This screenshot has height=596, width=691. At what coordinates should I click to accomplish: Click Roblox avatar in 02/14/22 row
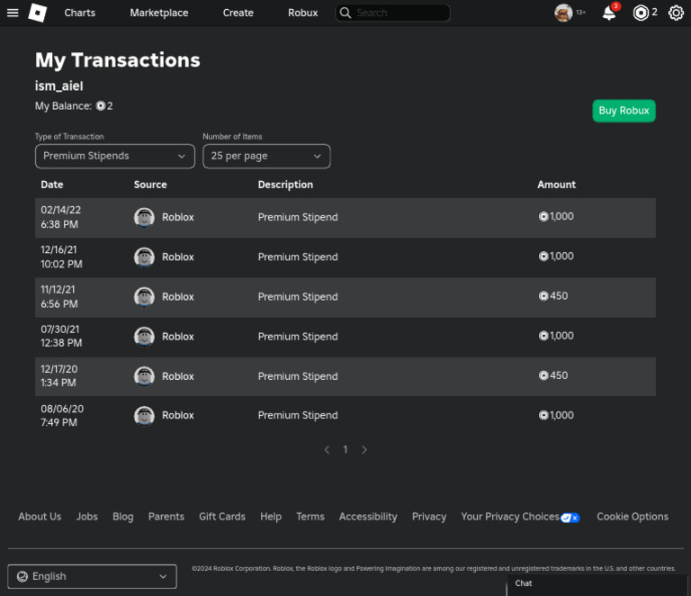[144, 217]
